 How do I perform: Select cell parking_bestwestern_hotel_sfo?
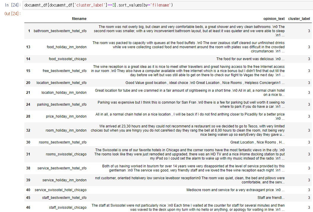pos(62,105)
